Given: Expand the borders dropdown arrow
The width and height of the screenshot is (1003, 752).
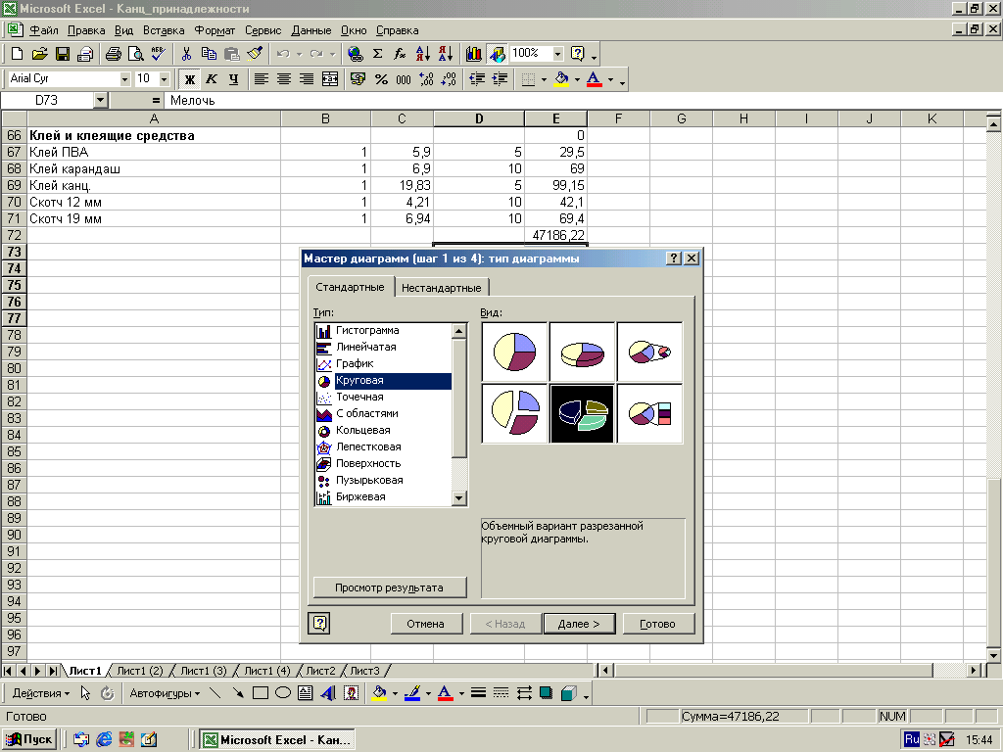Looking at the screenshot, I should pyautogui.click(x=544, y=79).
